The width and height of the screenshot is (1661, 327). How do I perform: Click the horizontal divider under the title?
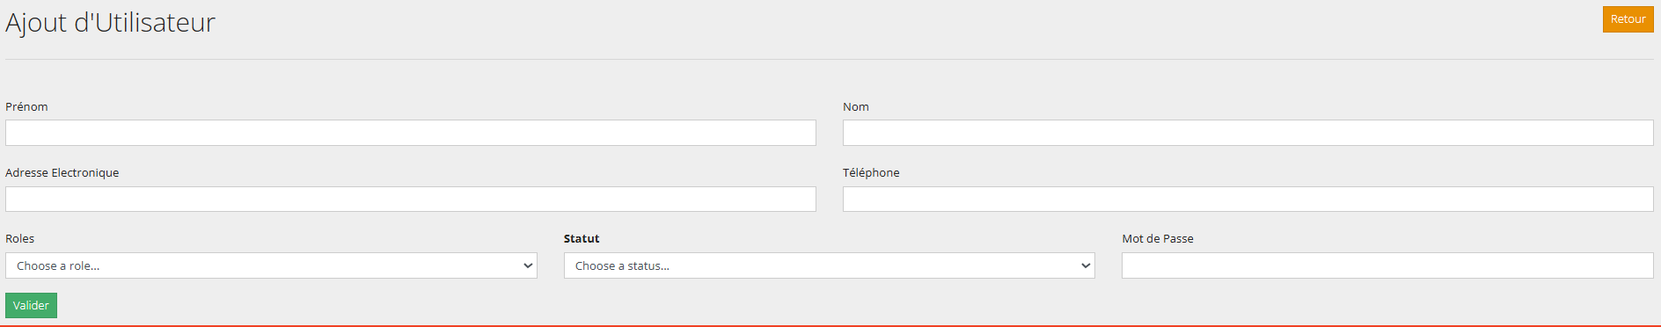[x=830, y=59]
